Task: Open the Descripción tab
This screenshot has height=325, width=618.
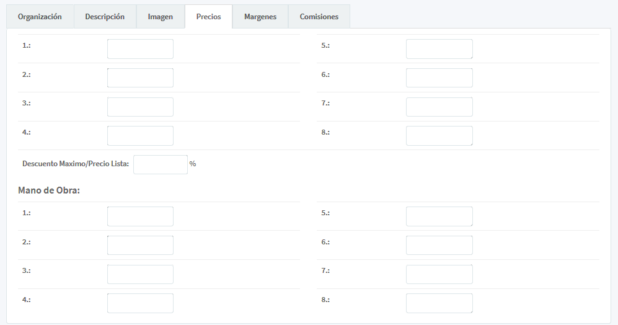Action: click(x=105, y=17)
